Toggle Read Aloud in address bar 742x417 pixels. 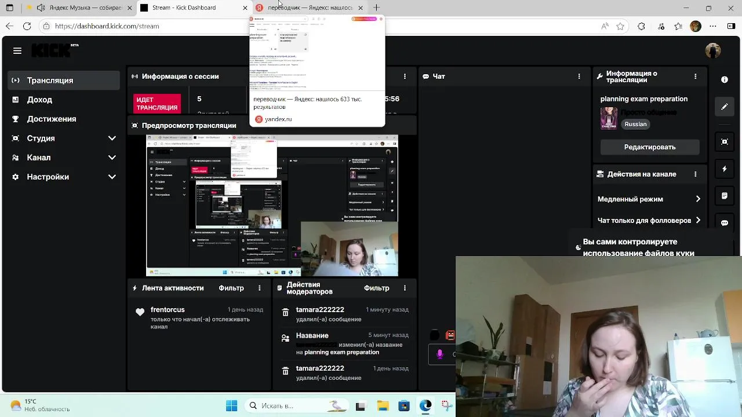[x=605, y=26]
